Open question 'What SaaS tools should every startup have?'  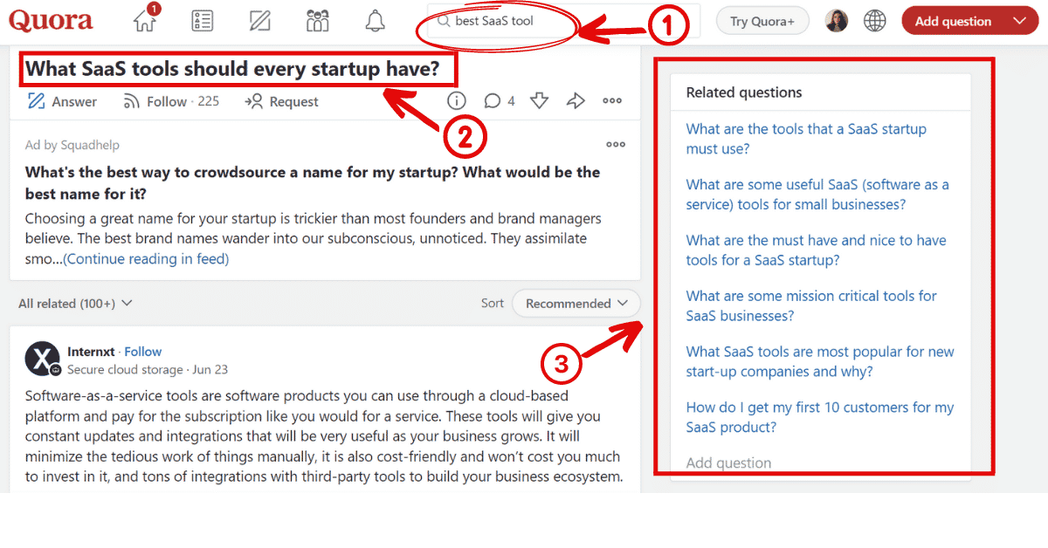232,69
